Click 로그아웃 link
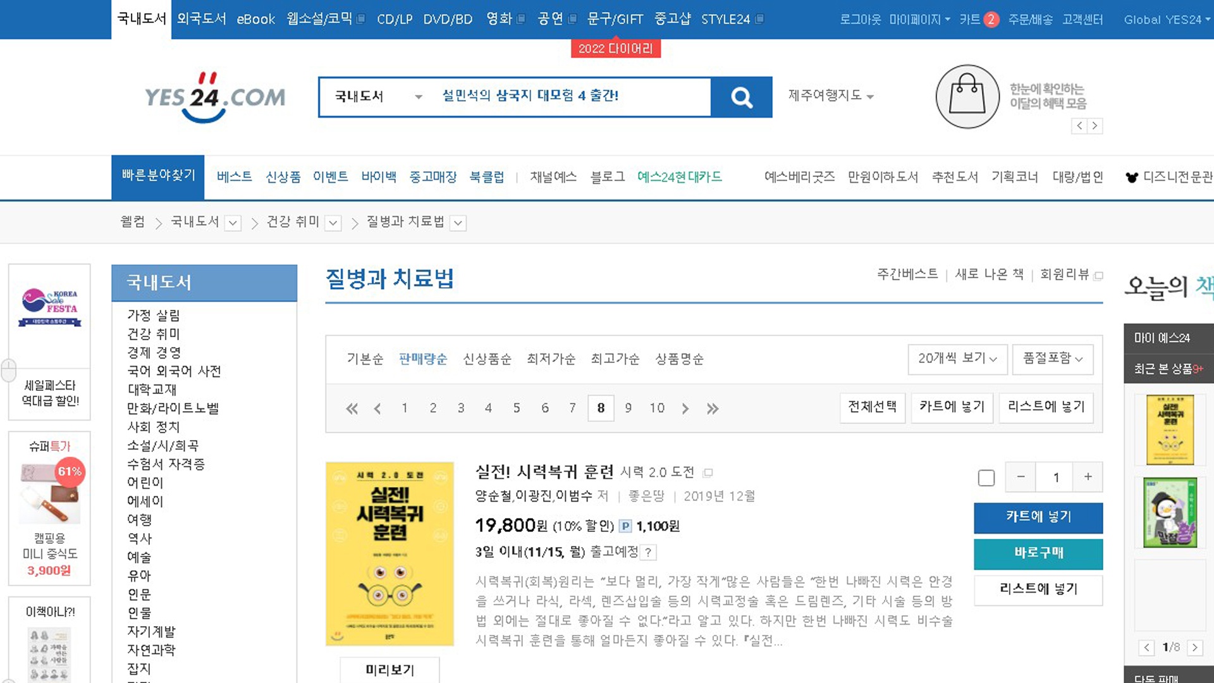Screen dimensions: 1214x683 coord(860,20)
